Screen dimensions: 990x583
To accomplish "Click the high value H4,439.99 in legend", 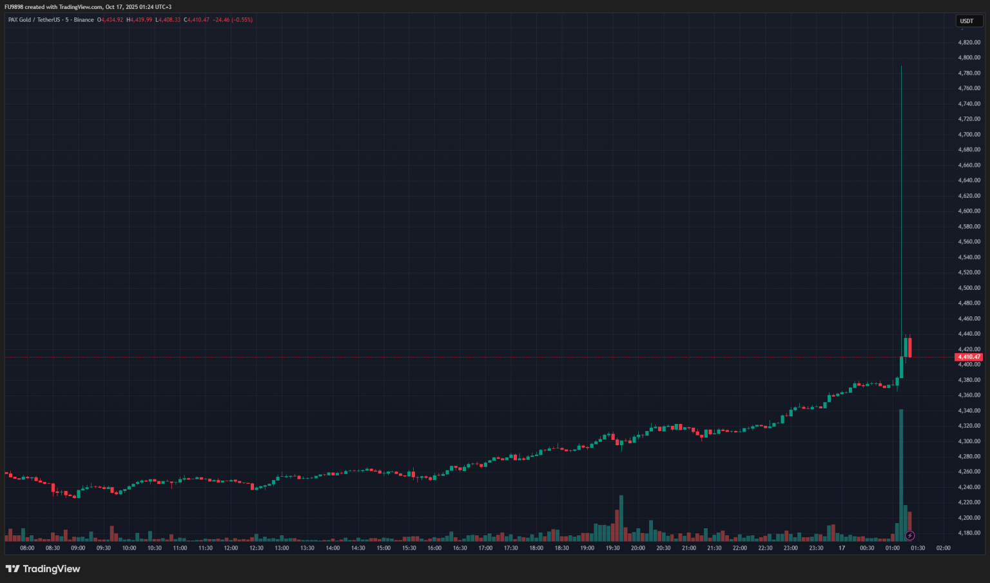I will coord(139,20).
